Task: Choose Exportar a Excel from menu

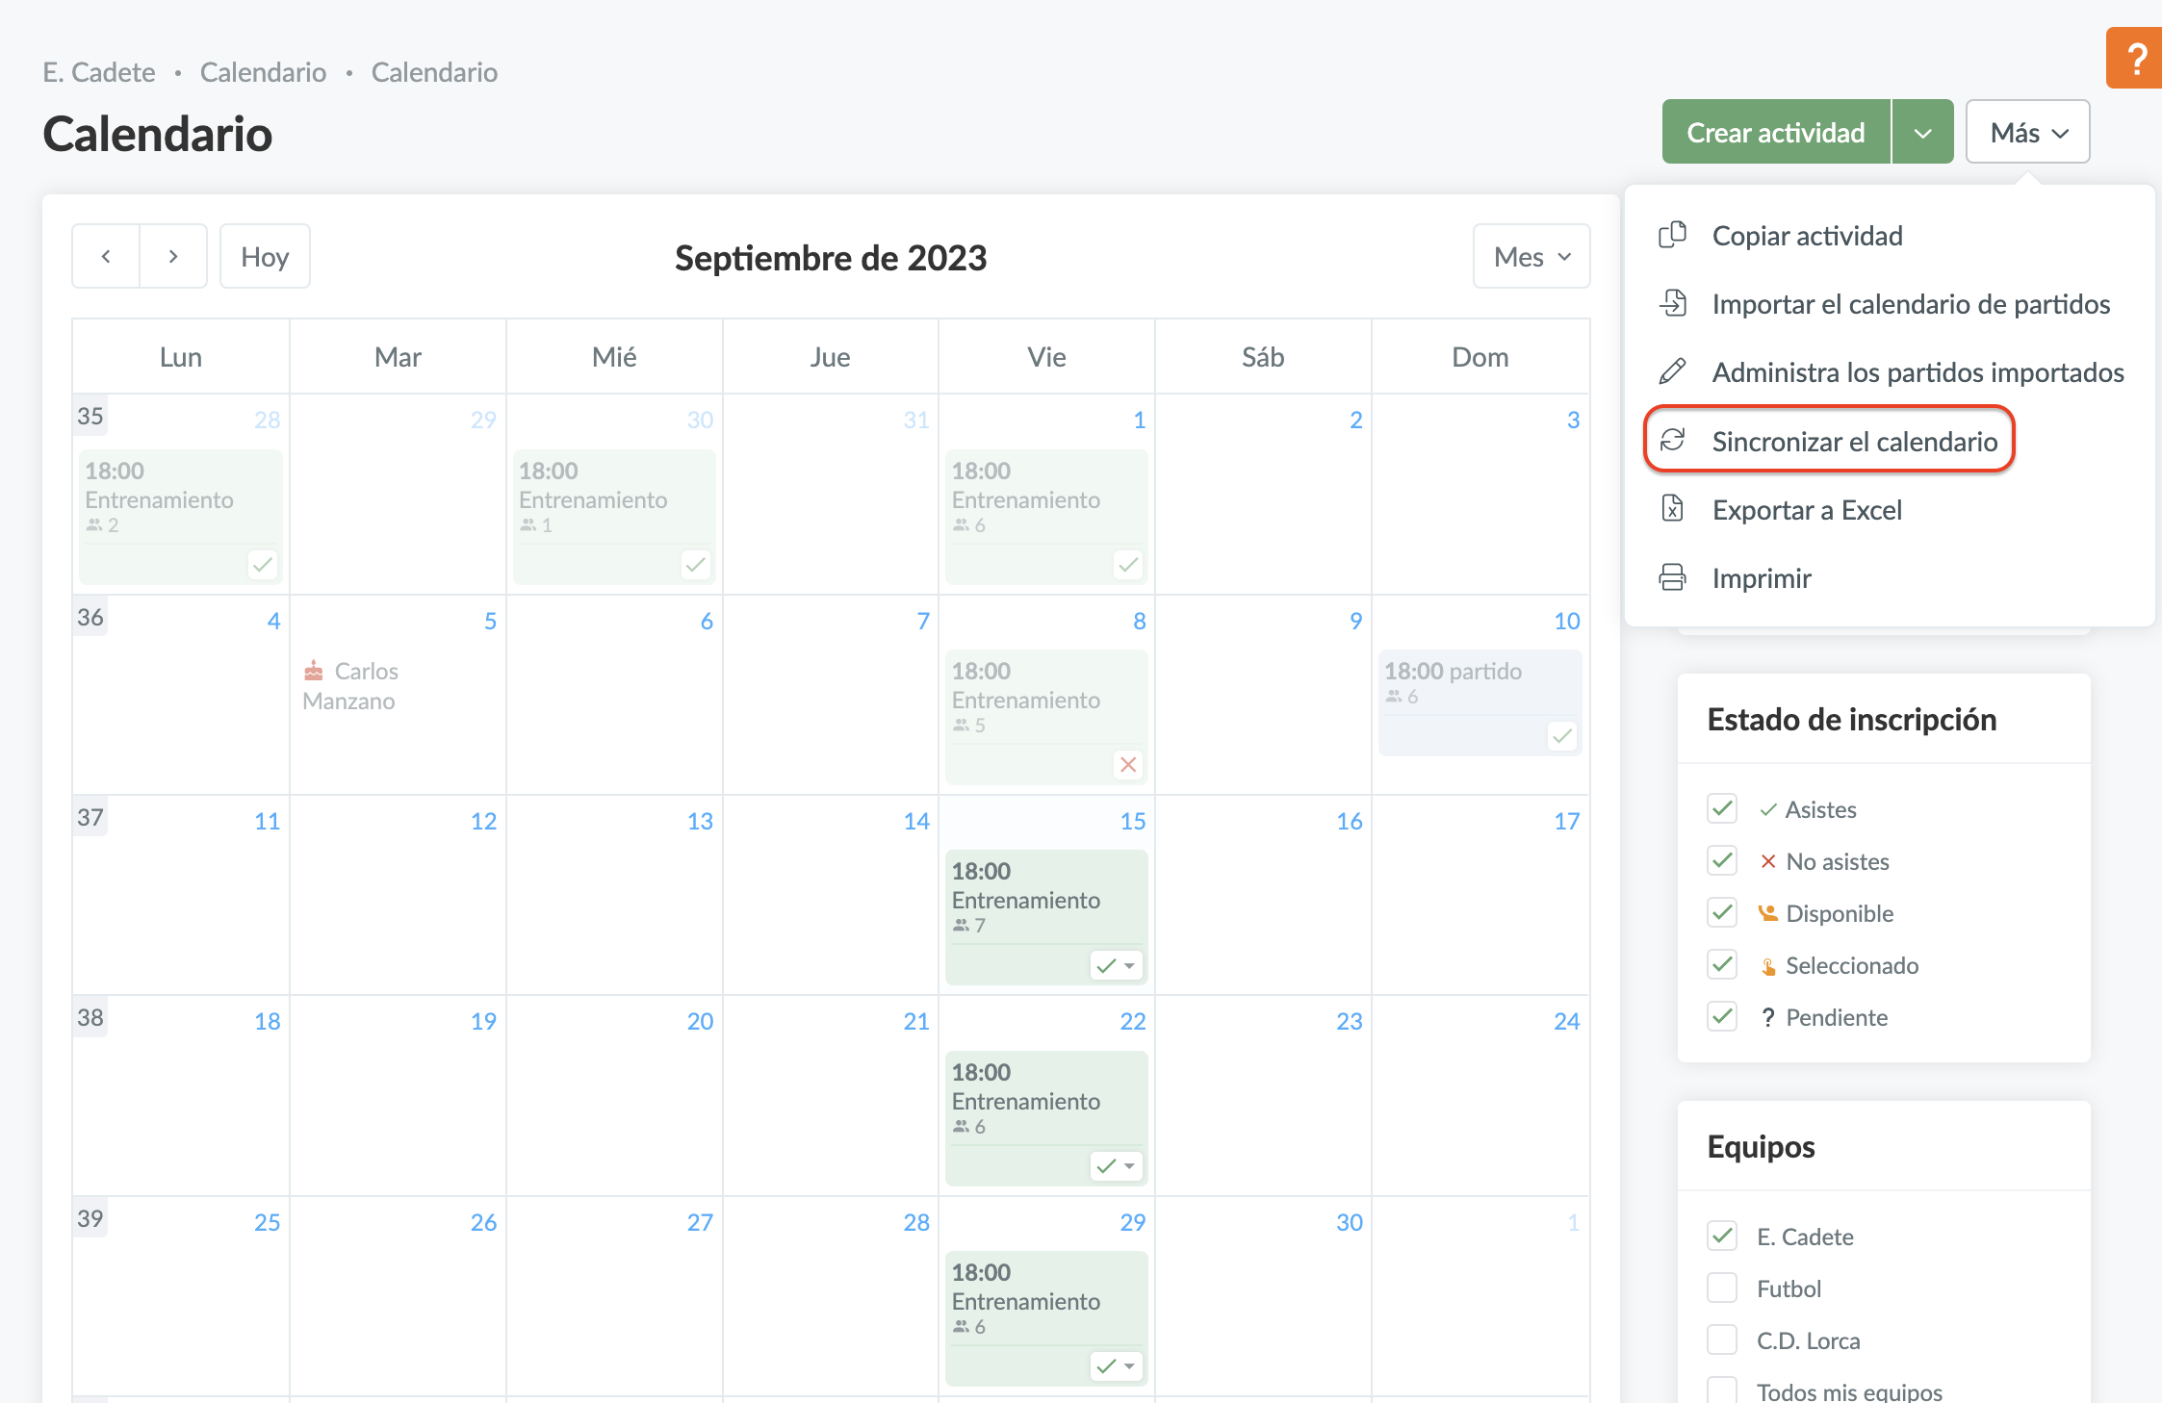Action: pos(1806,509)
